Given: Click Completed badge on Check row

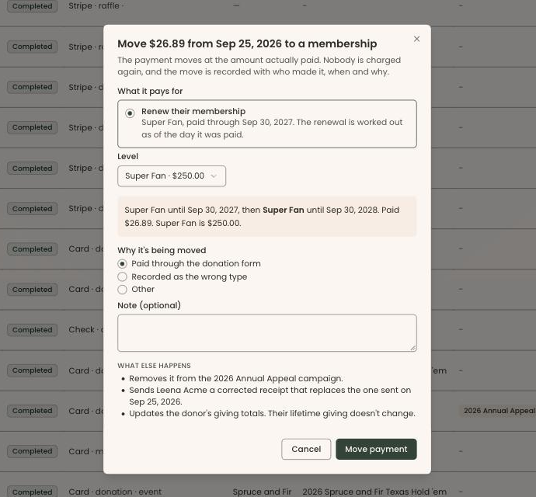Looking at the screenshot, I should click(32, 330).
